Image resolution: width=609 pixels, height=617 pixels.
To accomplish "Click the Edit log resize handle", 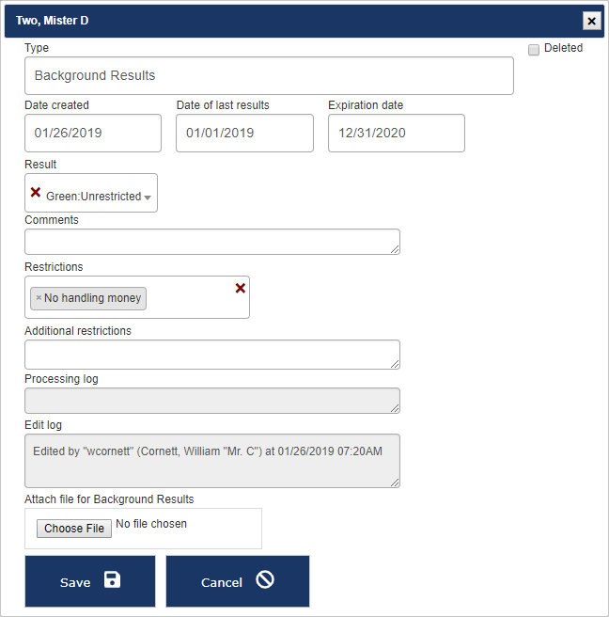I will (395, 483).
